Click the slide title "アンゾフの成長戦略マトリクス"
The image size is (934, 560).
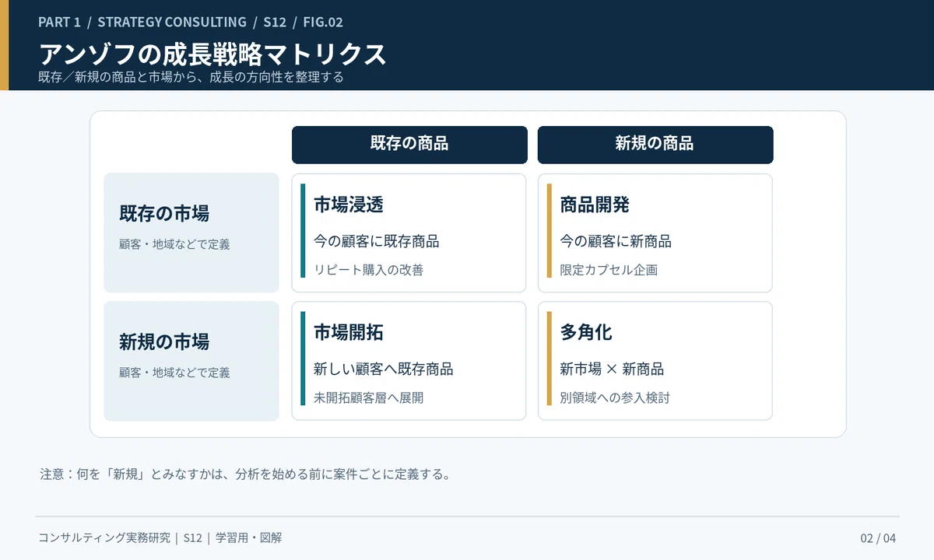coord(212,54)
